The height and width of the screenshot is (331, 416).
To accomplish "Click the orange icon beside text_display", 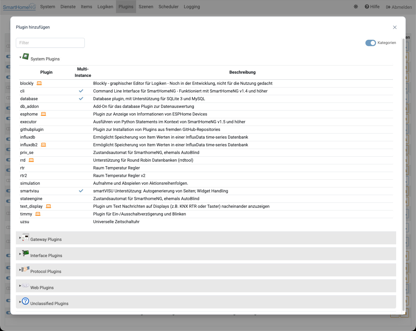I will tap(48, 206).
